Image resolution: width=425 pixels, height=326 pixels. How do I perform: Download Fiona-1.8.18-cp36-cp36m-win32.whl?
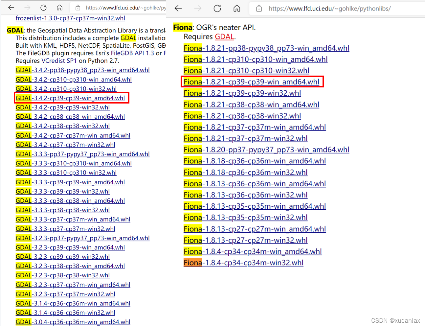click(245, 173)
